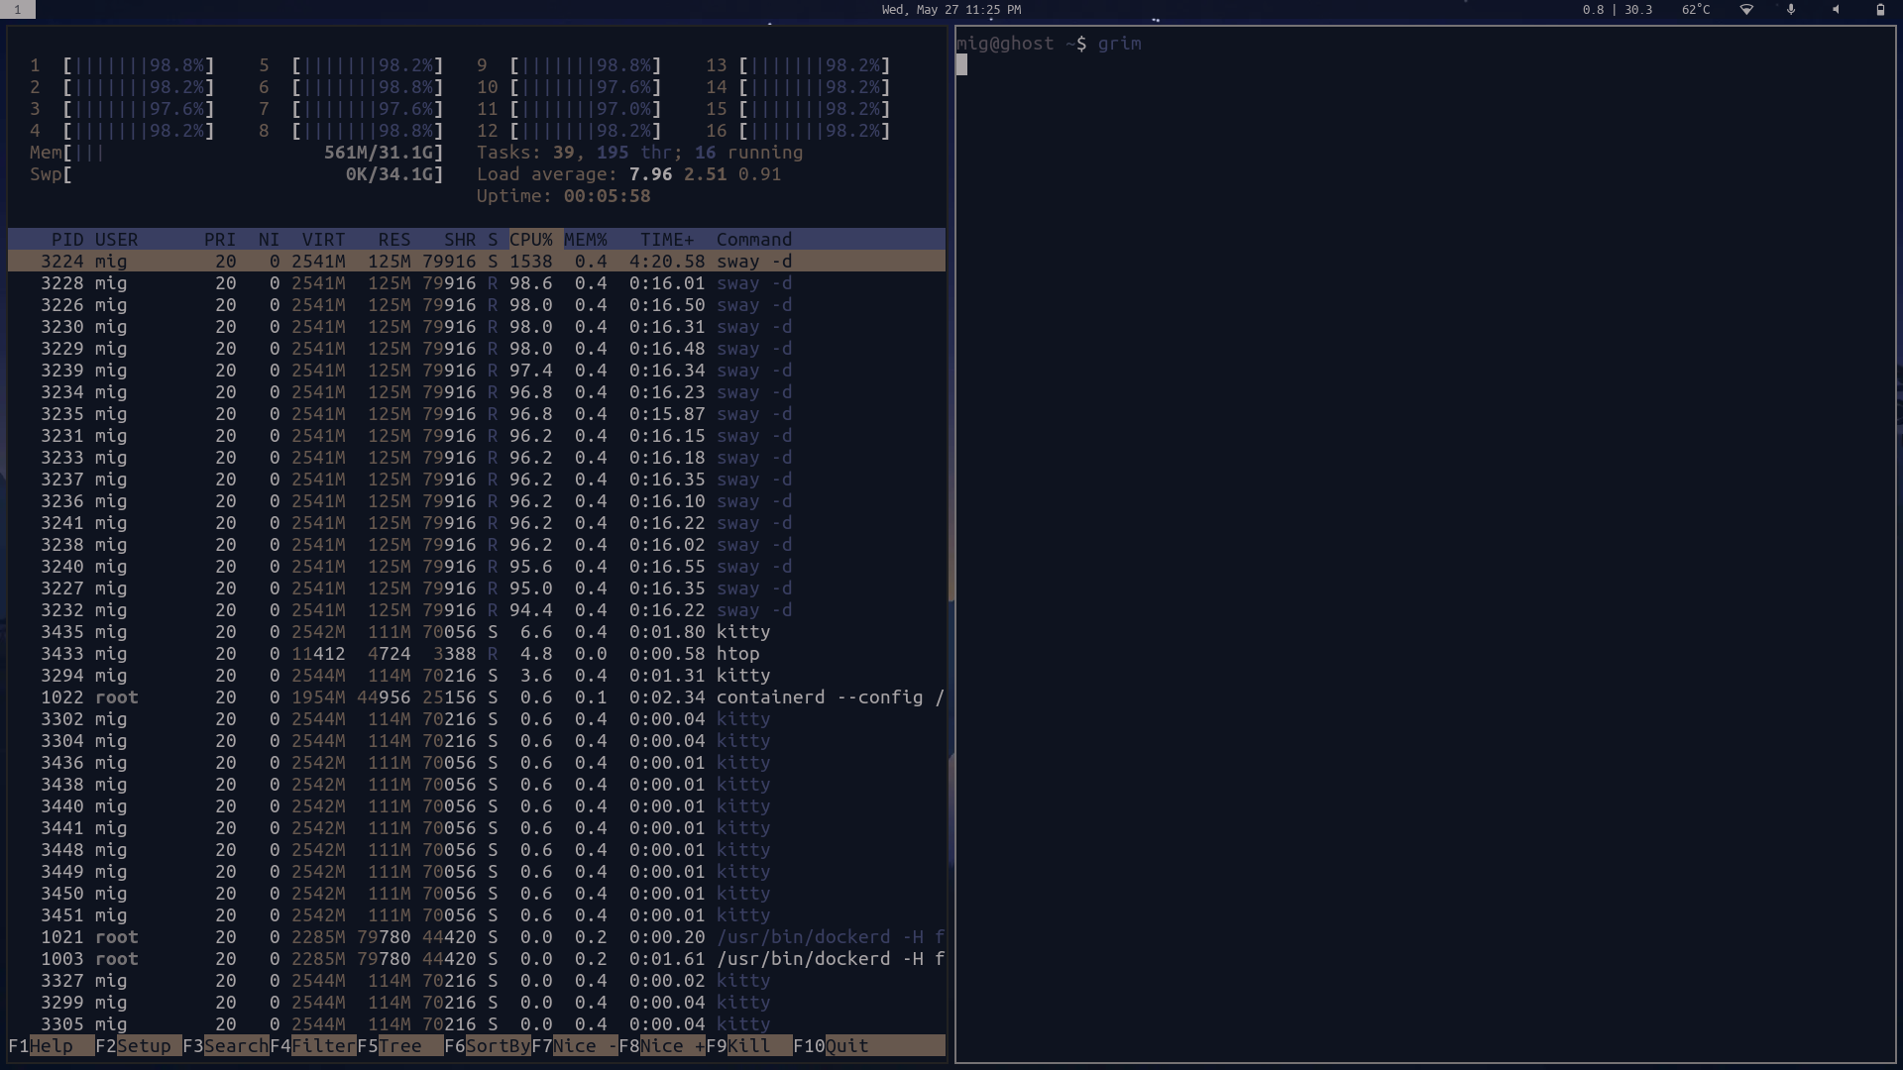Open htop Setup with F2
Image resolution: width=1903 pixels, height=1070 pixels.
[x=140, y=1045]
